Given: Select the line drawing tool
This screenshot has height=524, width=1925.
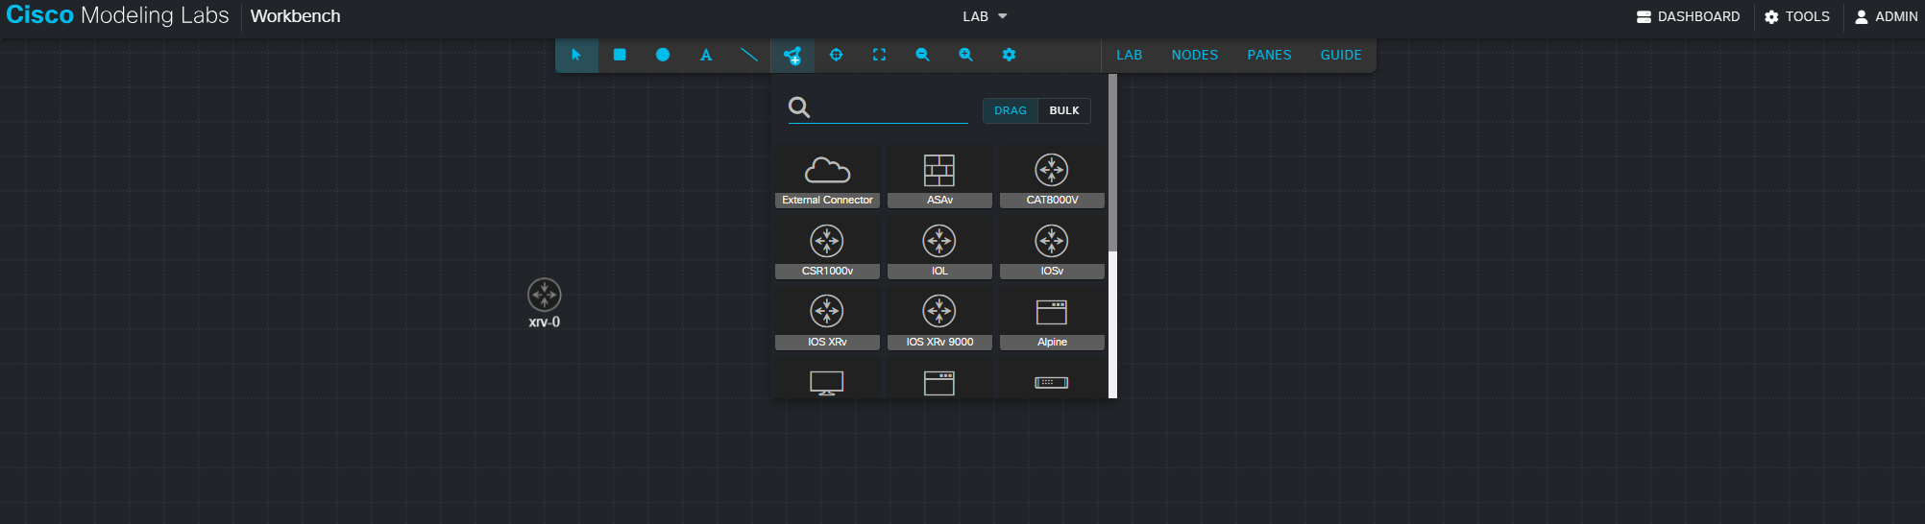Looking at the screenshot, I should (749, 55).
